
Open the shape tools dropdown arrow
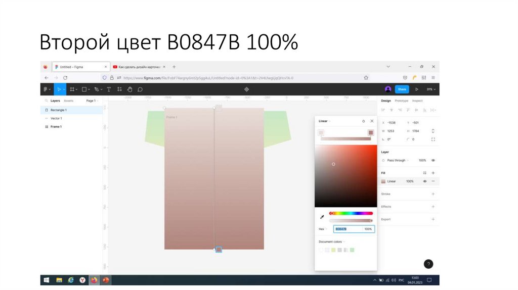(89, 90)
